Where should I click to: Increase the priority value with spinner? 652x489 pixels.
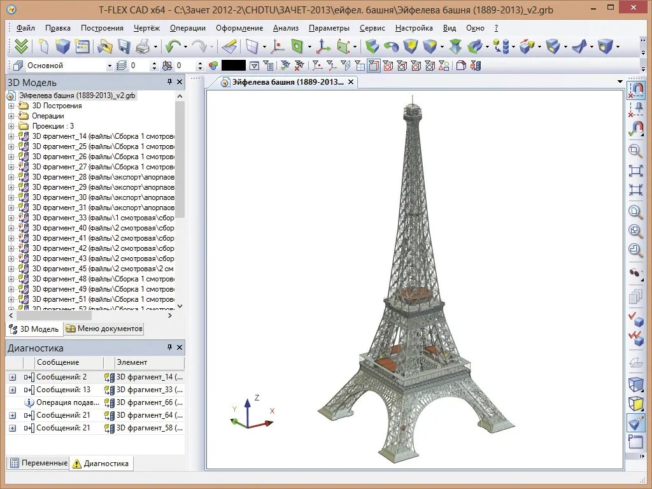tap(200, 63)
